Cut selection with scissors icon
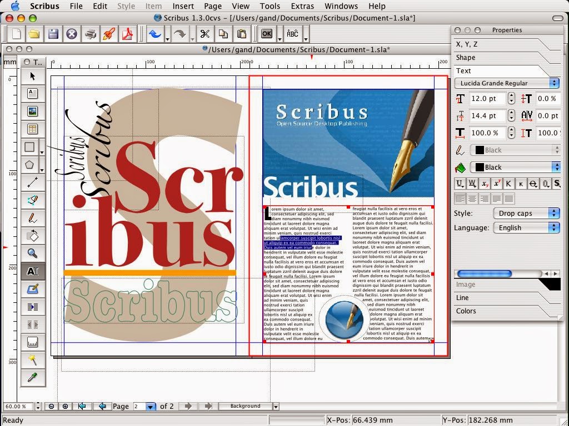 click(x=204, y=34)
